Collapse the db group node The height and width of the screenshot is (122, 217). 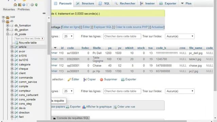(x=3, y=21)
